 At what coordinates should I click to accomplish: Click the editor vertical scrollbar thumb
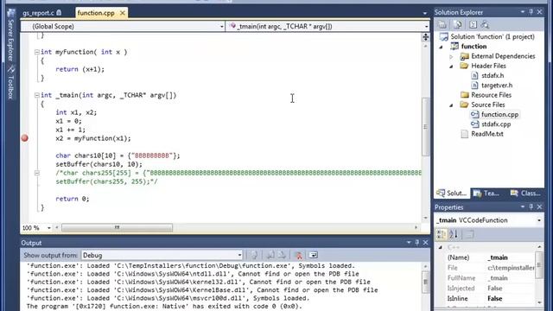pos(426,126)
